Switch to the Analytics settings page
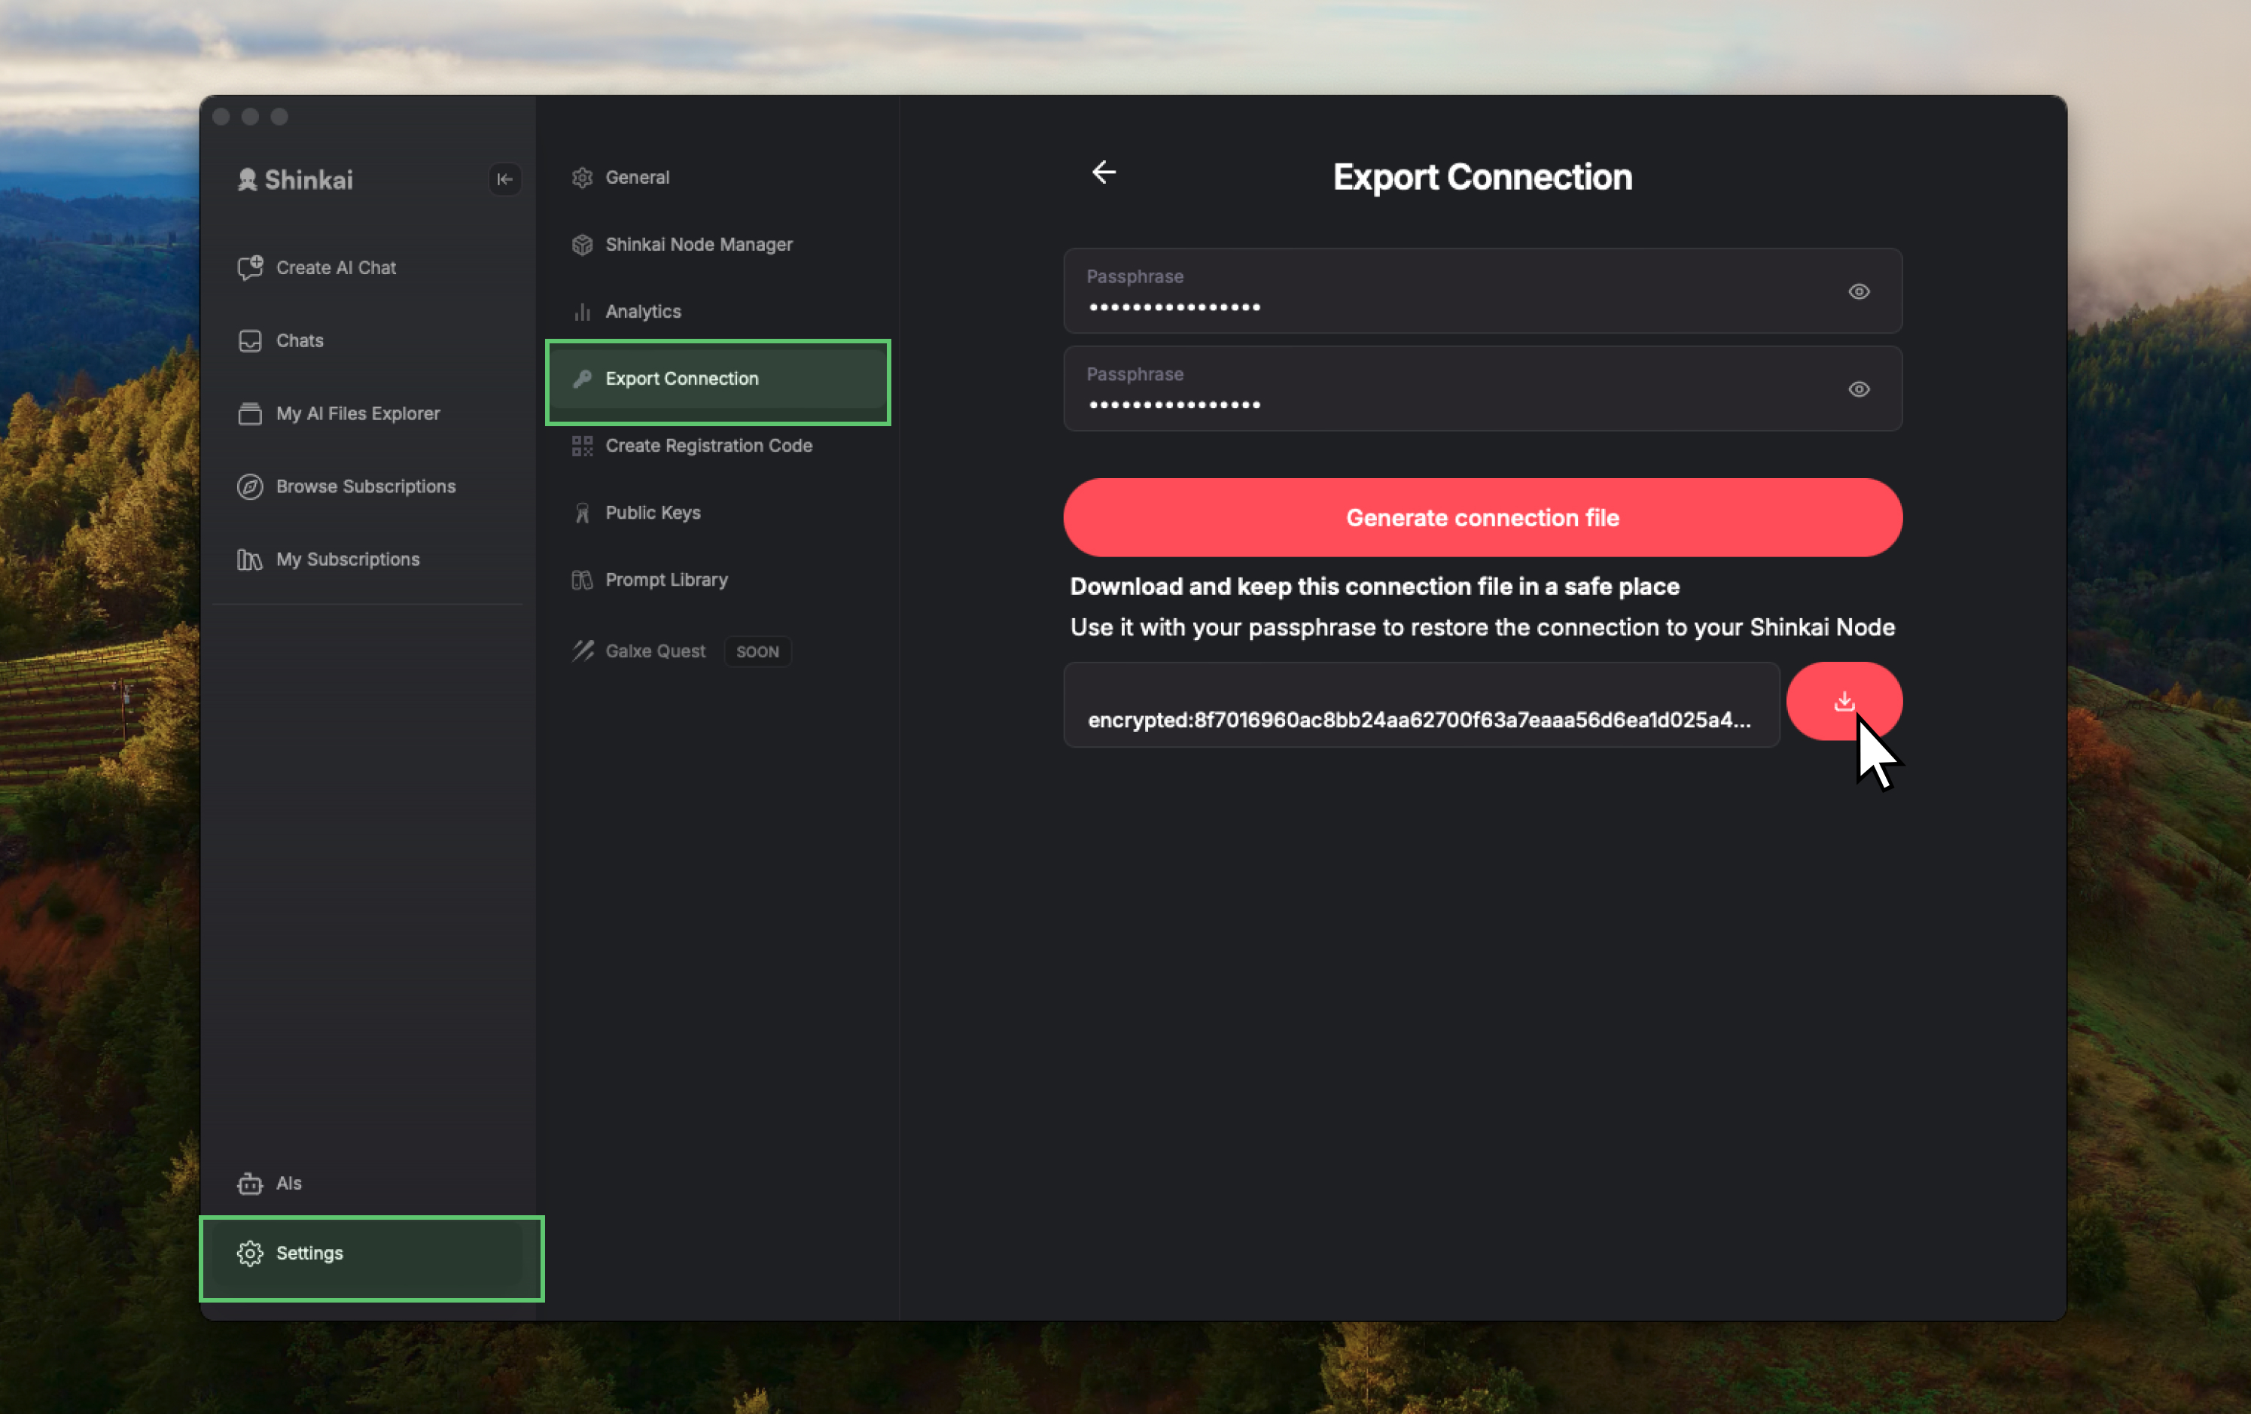Screen dimensions: 2251x1414 tap(643, 312)
